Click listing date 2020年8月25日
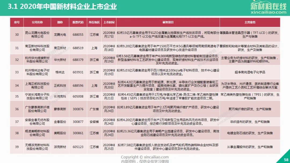This screenshot has height=163, width=290. [109, 147]
